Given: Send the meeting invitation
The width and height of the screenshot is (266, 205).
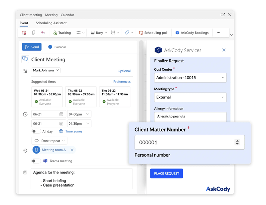Looking at the screenshot, I should pos(32,47).
